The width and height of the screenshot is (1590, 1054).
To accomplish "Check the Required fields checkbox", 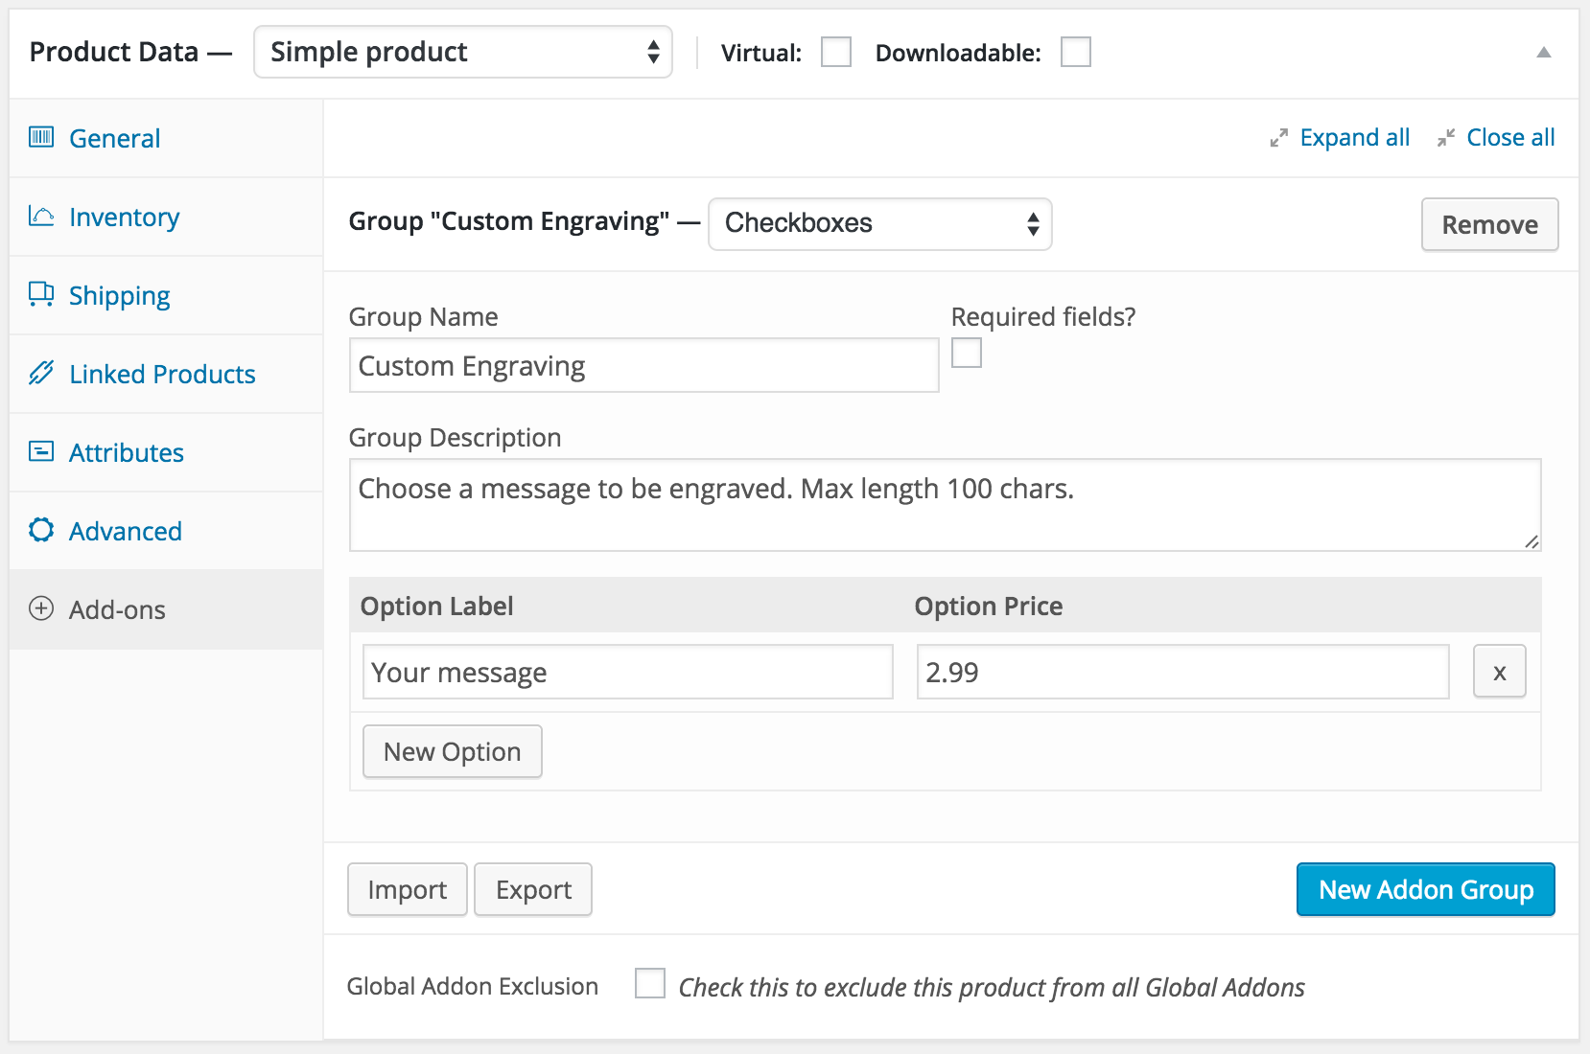I will point(967,353).
